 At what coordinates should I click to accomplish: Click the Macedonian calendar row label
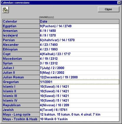click(x=21, y=59)
